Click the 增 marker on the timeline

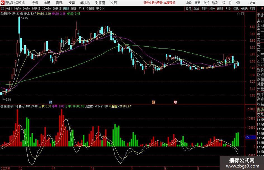tap(175, 102)
